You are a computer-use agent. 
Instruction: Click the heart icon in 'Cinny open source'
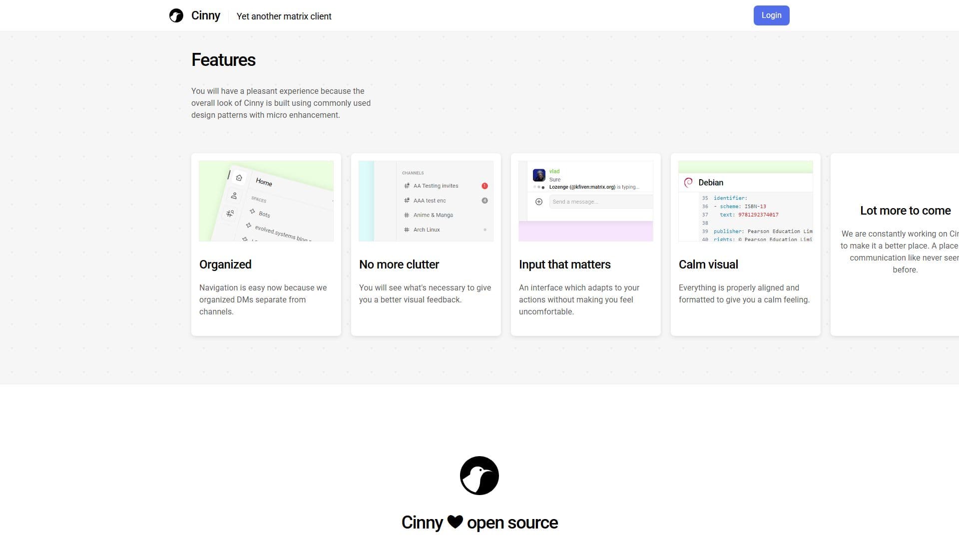coord(455,522)
